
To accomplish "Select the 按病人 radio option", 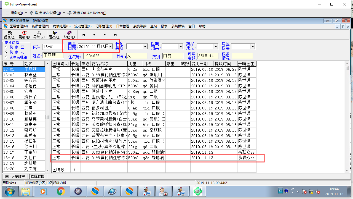I will [6, 52].
